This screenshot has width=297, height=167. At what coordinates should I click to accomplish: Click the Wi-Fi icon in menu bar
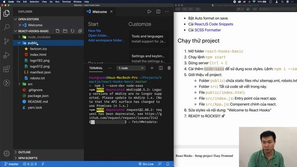pyautogui.click(x=254, y=2)
